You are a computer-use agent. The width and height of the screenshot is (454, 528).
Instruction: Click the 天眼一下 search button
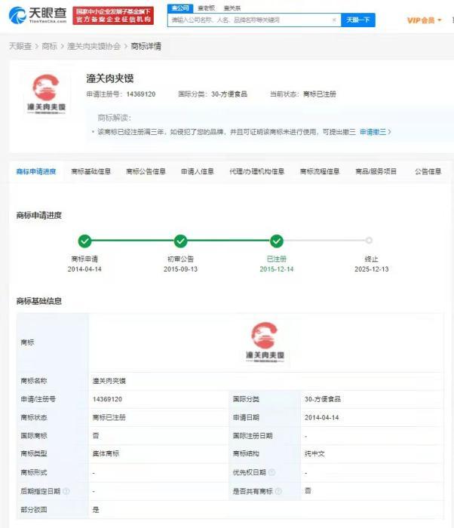click(357, 20)
